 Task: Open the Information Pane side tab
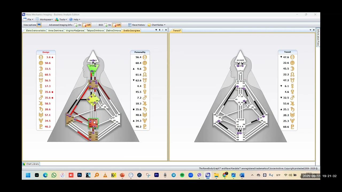point(318,37)
